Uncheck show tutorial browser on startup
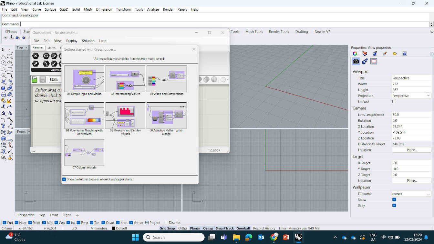This screenshot has height=244, width=434. [64, 179]
